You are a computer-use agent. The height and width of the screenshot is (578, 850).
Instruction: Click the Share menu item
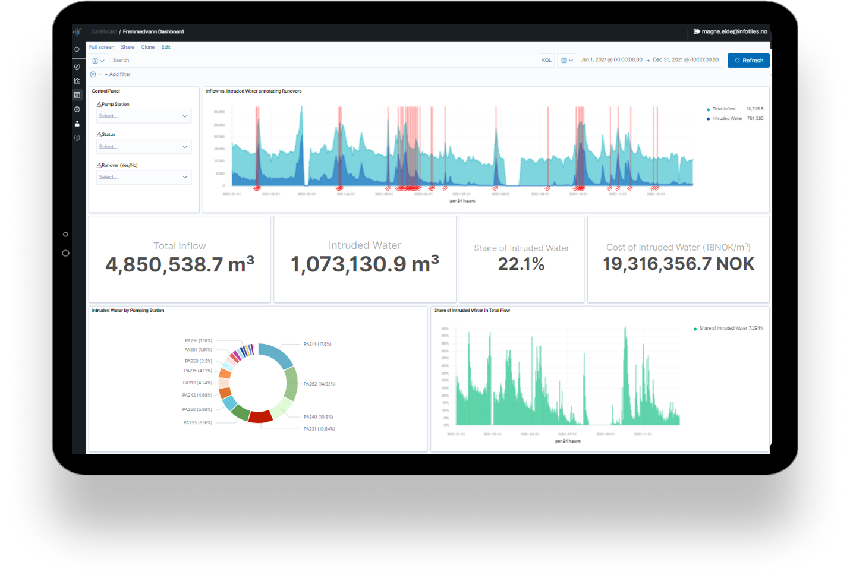coord(127,47)
